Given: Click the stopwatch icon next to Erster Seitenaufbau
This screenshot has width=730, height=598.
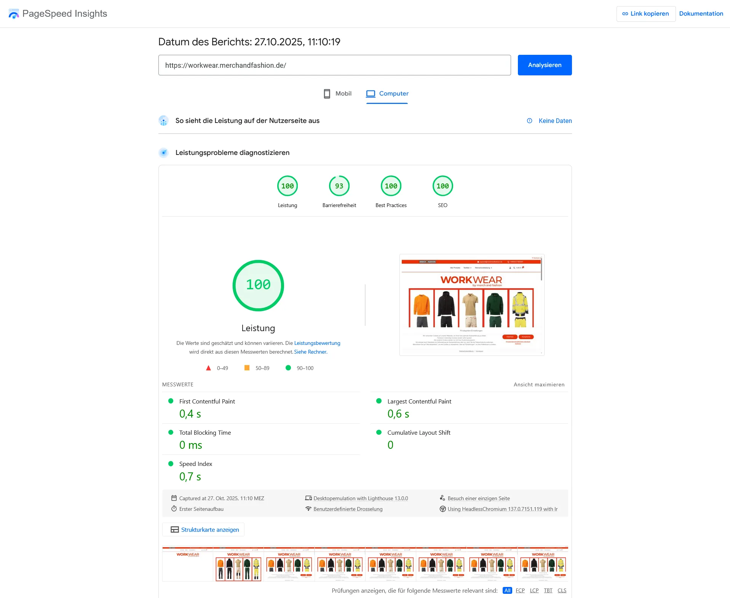Looking at the screenshot, I should click(174, 509).
